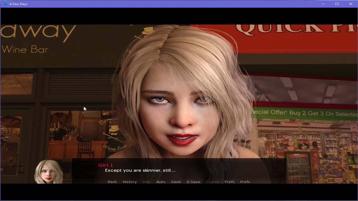Maximize the game window

coord(337,4)
